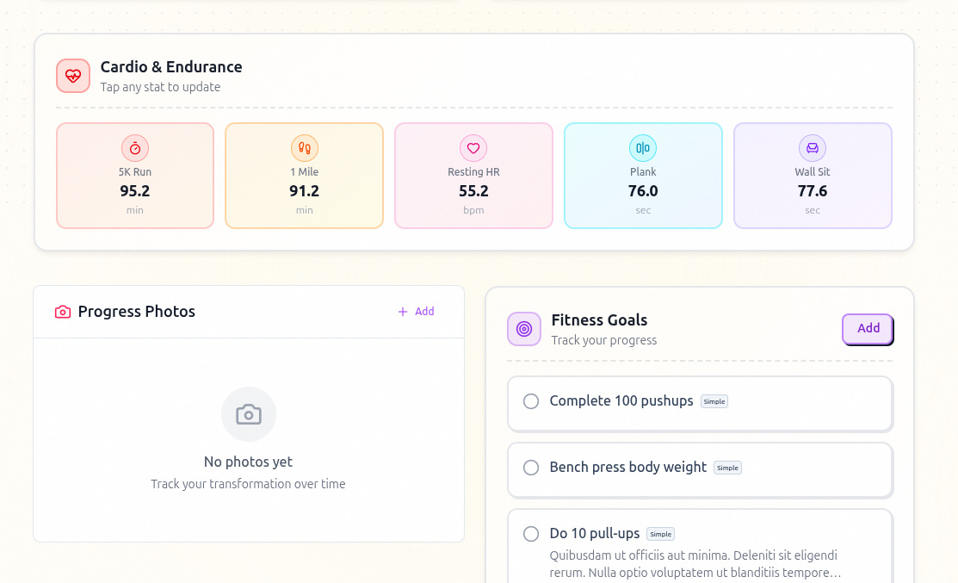
Task: Select the plank timer icon on the Plank card
Action: pos(643,147)
